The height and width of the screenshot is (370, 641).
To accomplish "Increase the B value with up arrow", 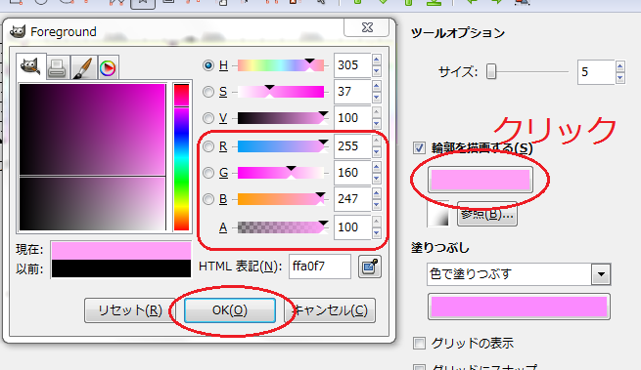I will coord(377,193).
